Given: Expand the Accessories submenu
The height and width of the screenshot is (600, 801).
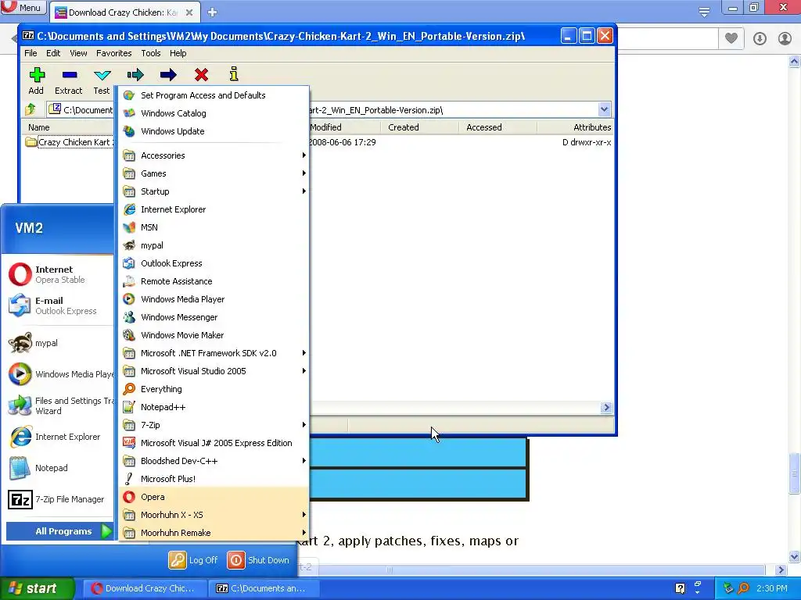Looking at the screenshot, I should coord(214,155).
